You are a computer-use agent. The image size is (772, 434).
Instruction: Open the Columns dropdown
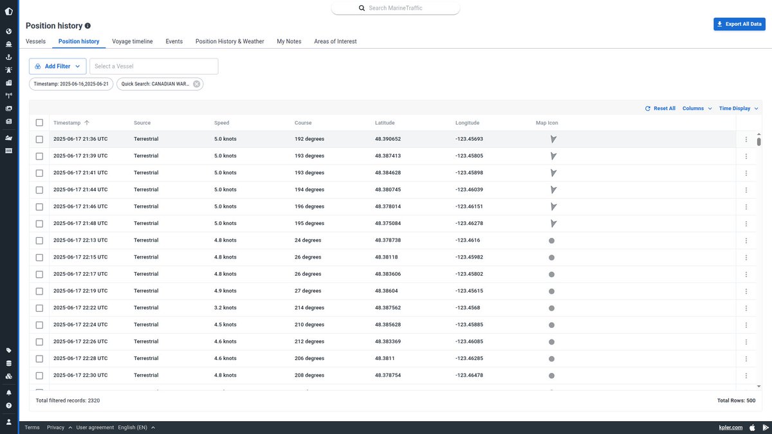point(697,109)
